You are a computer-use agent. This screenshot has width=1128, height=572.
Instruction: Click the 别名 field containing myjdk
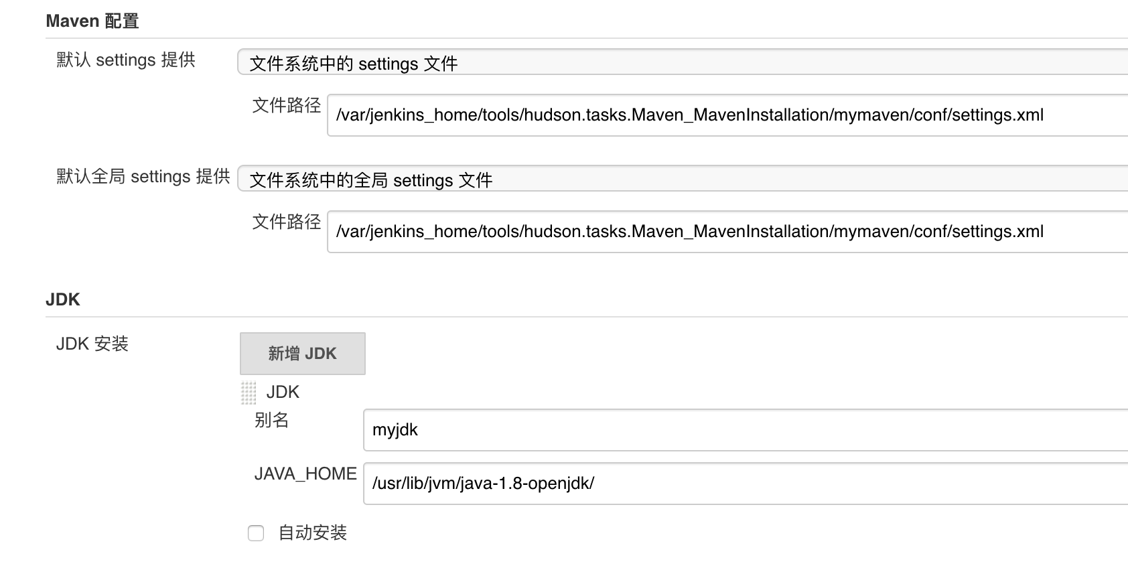click(x=746, y=430)
